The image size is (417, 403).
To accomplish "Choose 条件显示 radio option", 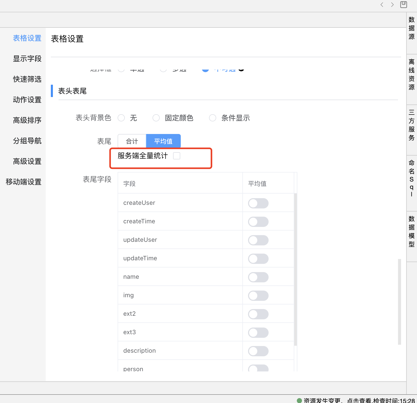I will click(213, 118).
